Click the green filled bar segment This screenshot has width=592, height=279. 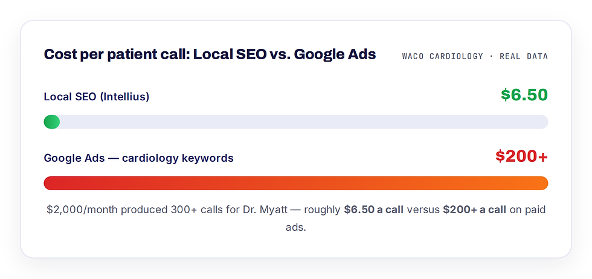click(x=52, y=122)
